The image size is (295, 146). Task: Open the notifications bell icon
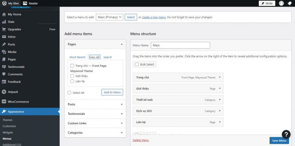(289, 3)
